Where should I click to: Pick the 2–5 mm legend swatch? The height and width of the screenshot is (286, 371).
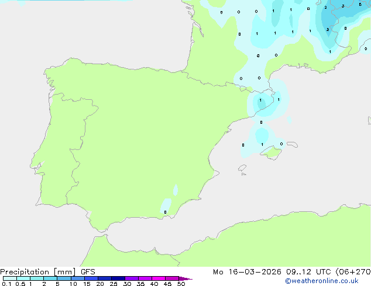coord(50,278)
